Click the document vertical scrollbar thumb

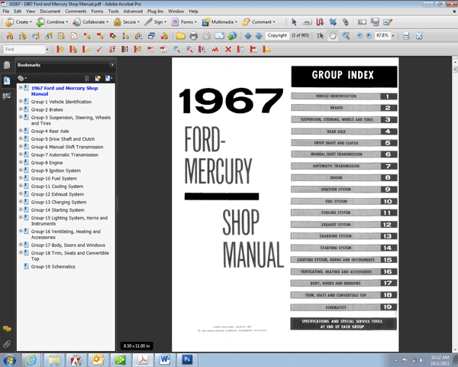point(454,69)
